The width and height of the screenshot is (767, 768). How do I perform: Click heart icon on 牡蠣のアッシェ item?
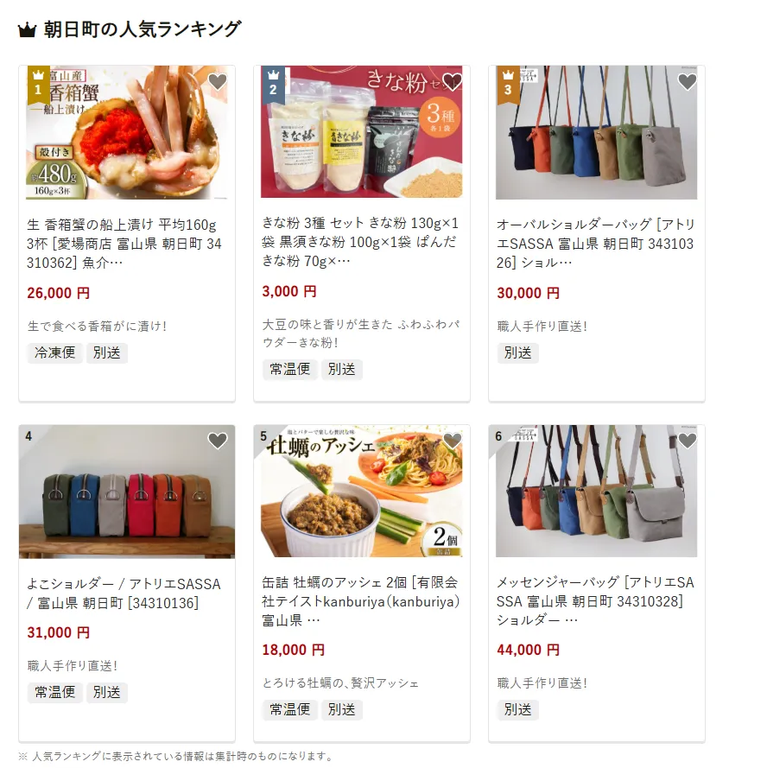pyautogui.click(x=452, y=441)
